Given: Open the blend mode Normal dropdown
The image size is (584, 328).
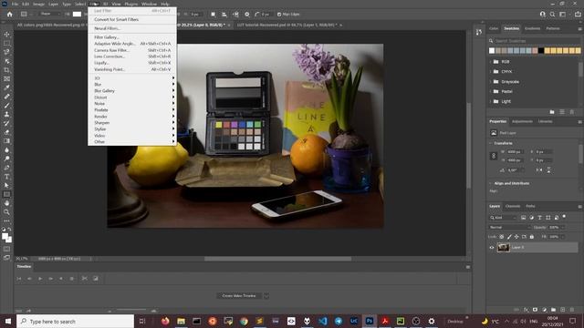Looking at the screenshot, I should click(x=509, y=227).
